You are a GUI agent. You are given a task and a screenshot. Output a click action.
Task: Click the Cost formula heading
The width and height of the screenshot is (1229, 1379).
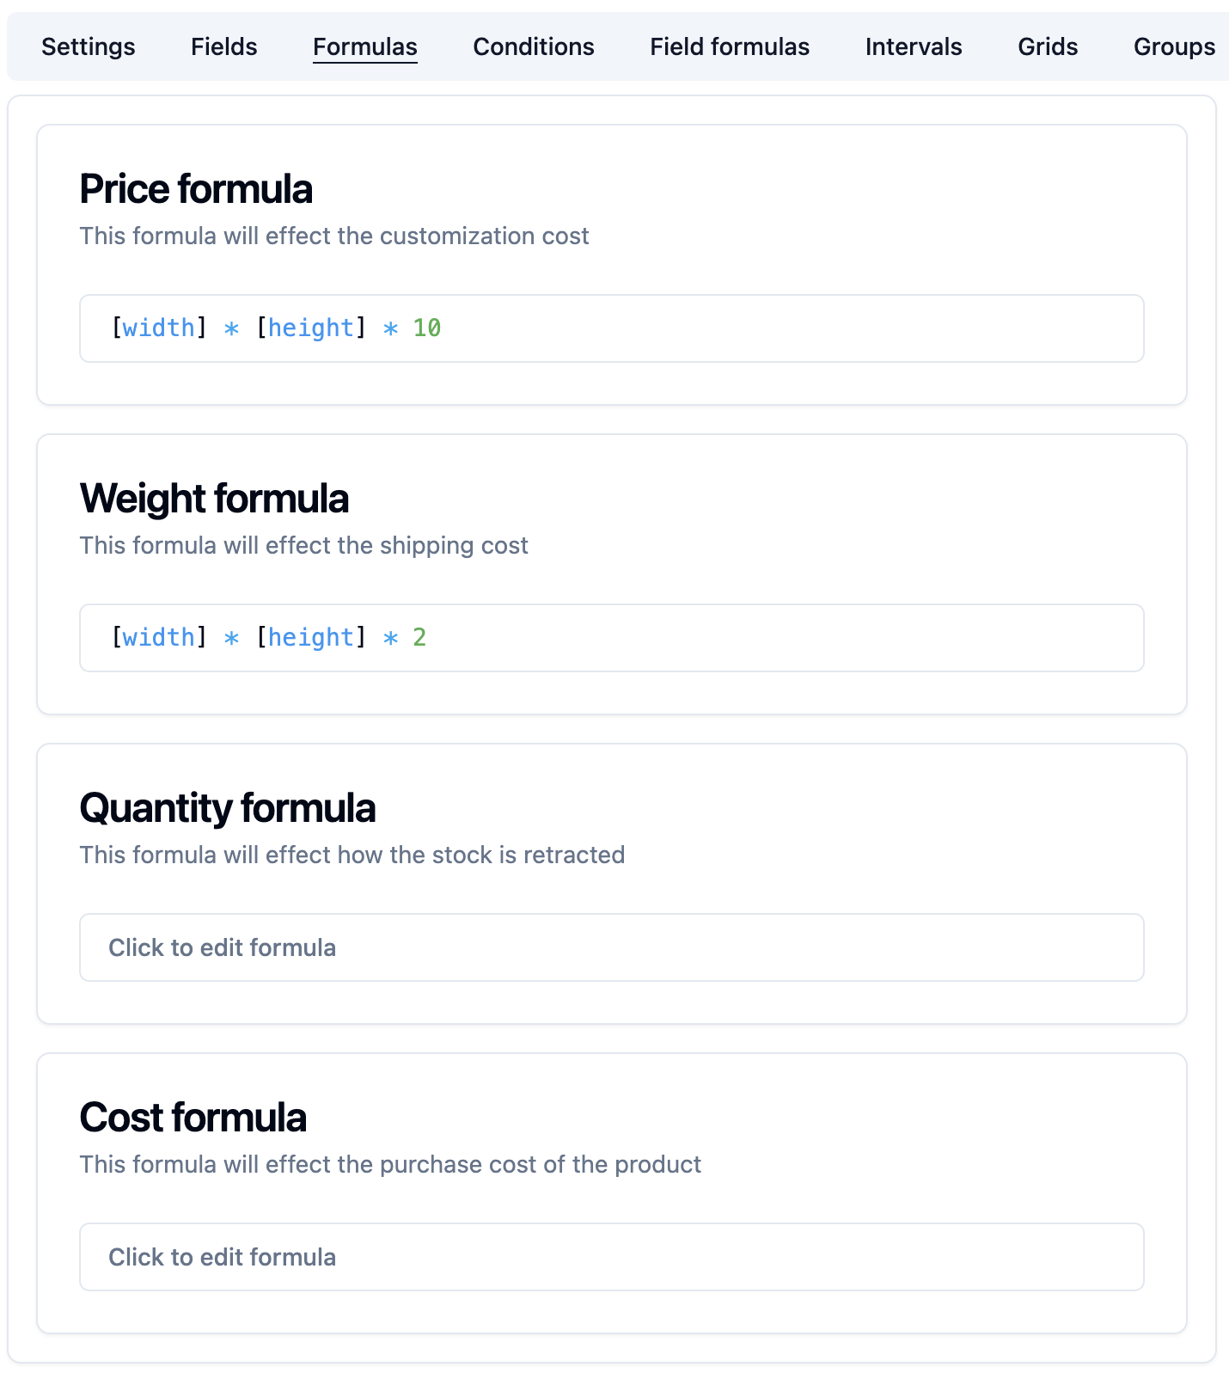(x=193, y=1118)
